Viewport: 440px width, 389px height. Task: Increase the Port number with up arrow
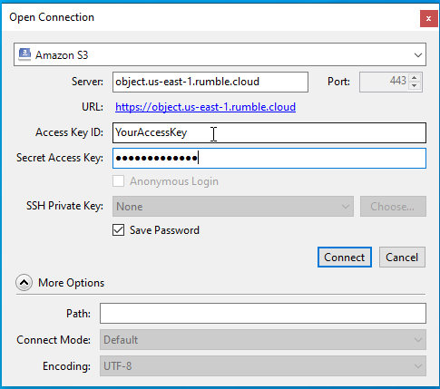click(415, 78)
